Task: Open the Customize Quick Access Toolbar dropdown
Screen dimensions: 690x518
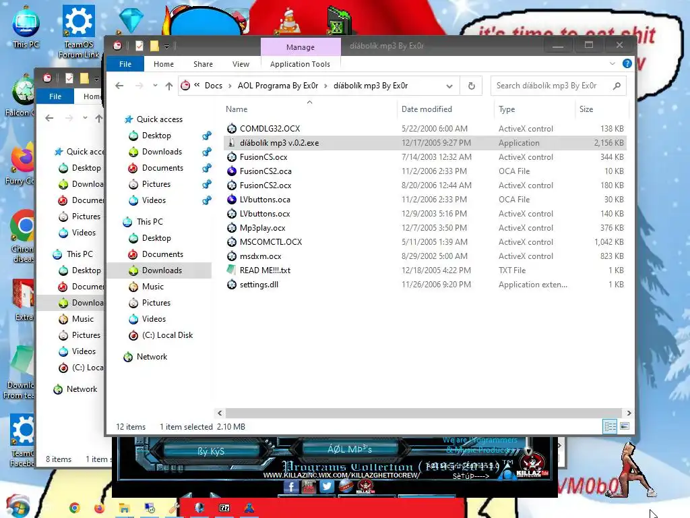Action: (167, 46)
